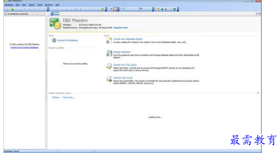
Task: Click the red-cornered window toolbar icon
Action: [x=141, y=9]
